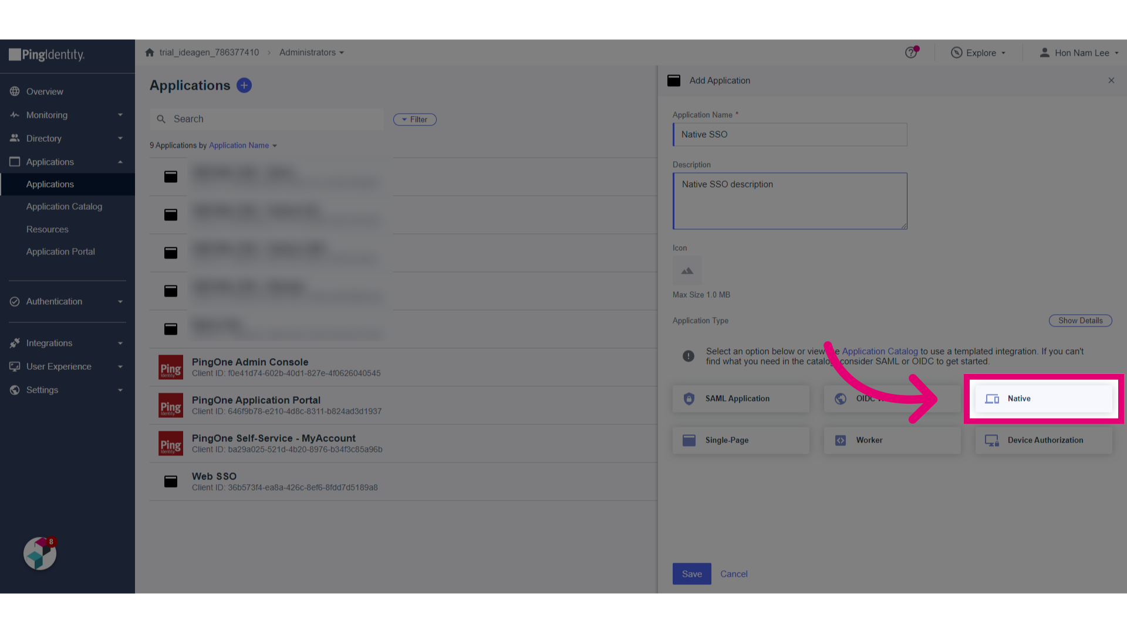Click the Settings globe icon
The width and height of the screenshot is (1127, 633).
click(15, 390)
